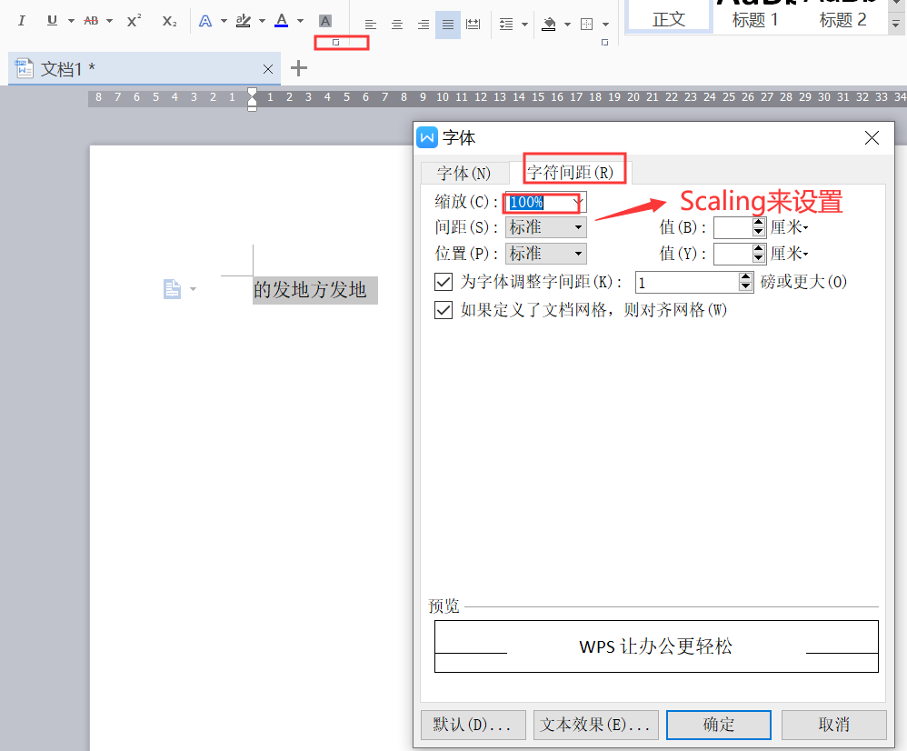
Task: Apply underline formatting
Action: click(52, 21)
